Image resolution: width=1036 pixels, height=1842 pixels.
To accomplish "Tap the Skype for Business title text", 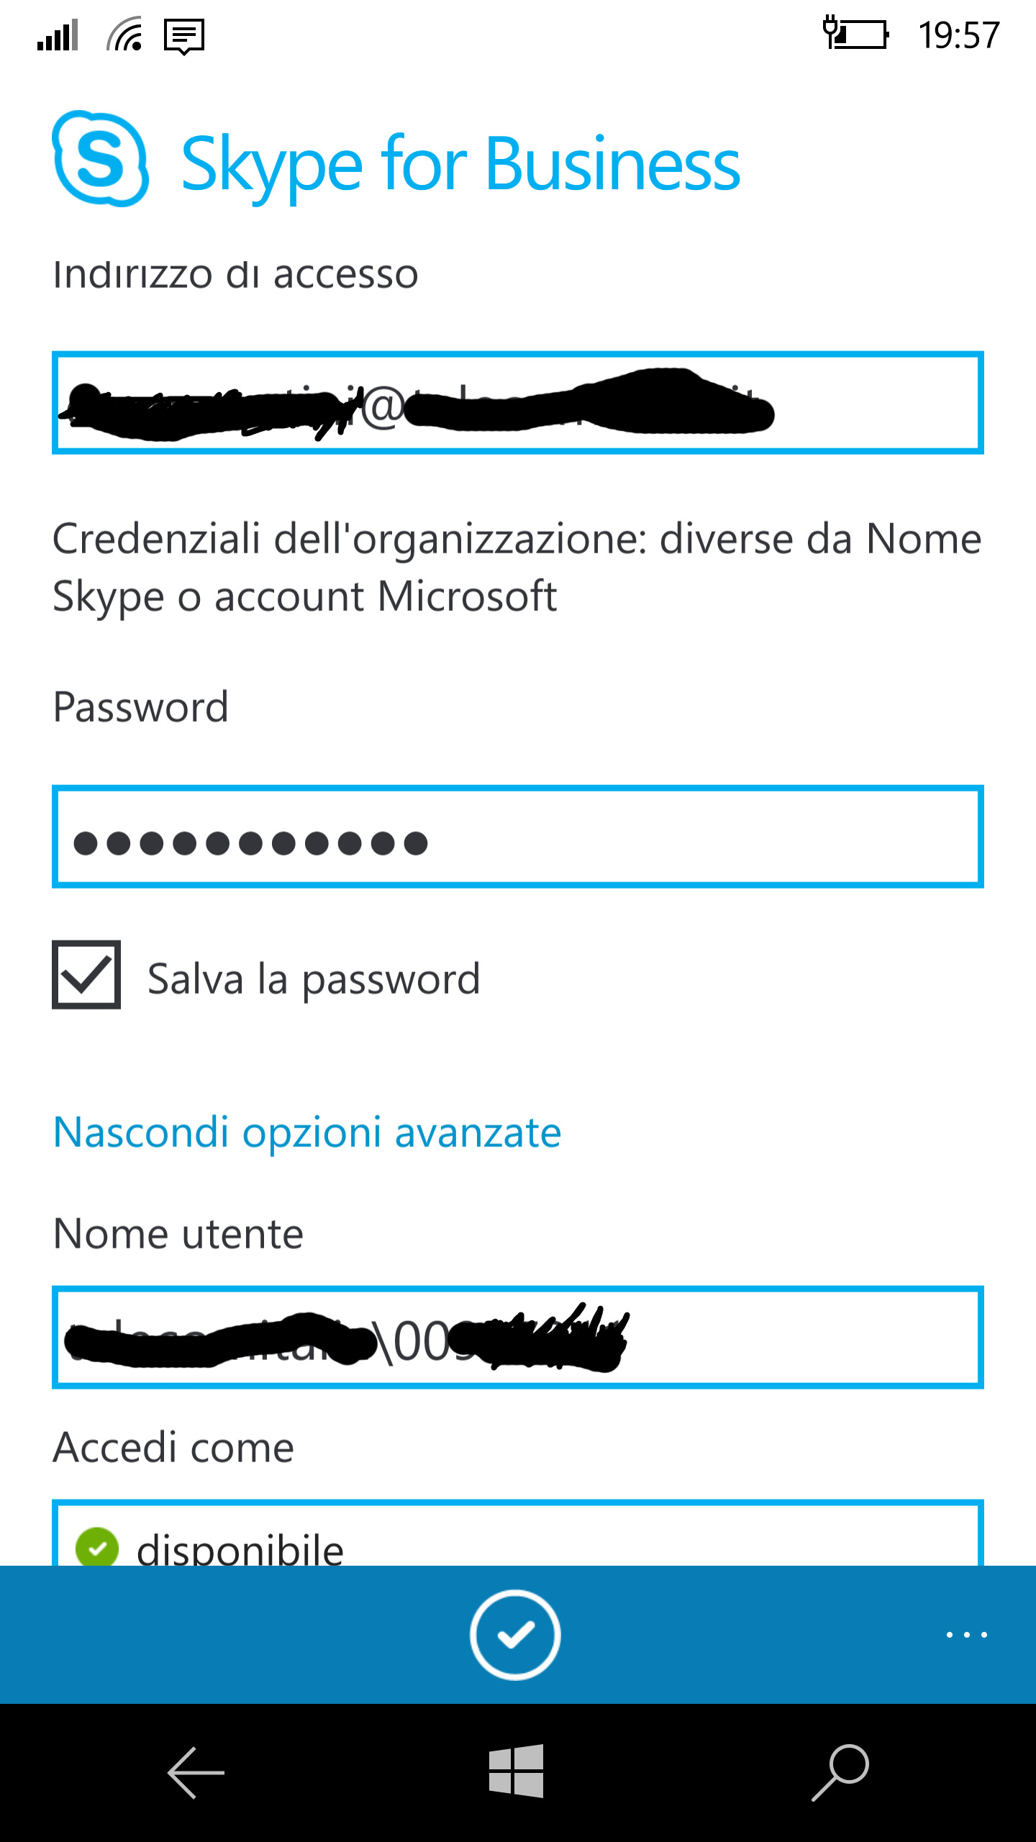I will click(460, 164).
